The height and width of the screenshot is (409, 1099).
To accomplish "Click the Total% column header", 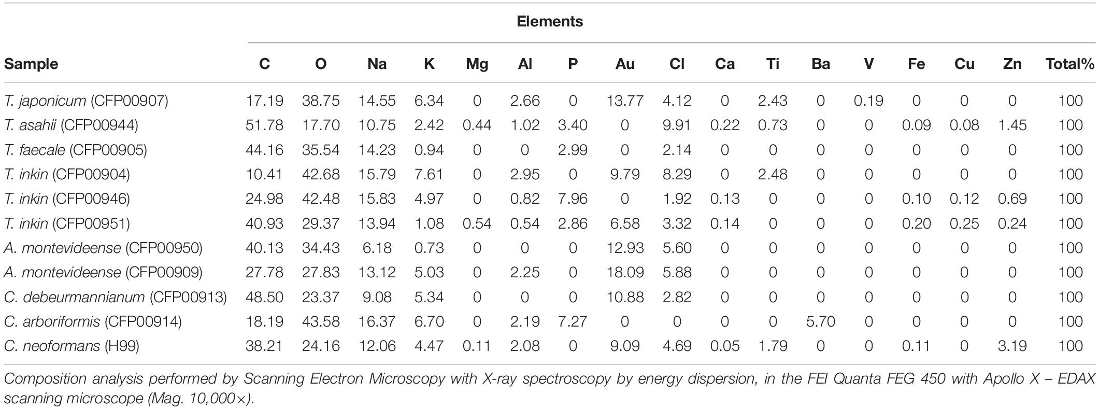I will coord(1070,64).
